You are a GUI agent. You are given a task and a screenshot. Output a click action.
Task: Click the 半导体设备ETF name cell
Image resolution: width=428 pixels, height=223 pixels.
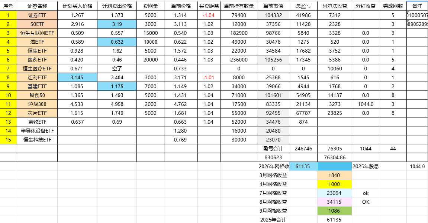click(37, 131)
